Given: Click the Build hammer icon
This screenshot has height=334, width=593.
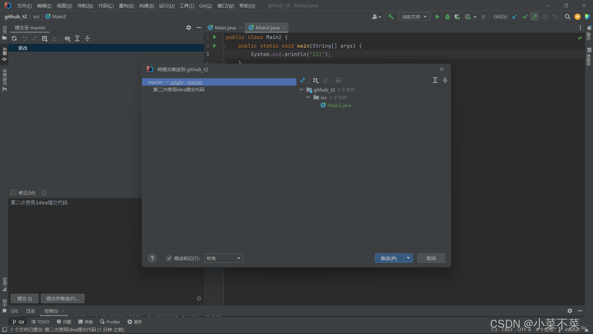Looking at the screenshot, I should point(391,17).
